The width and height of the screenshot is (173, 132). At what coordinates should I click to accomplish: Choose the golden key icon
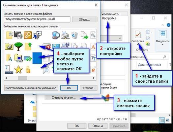pyautogui.click(x=28, y=35)
